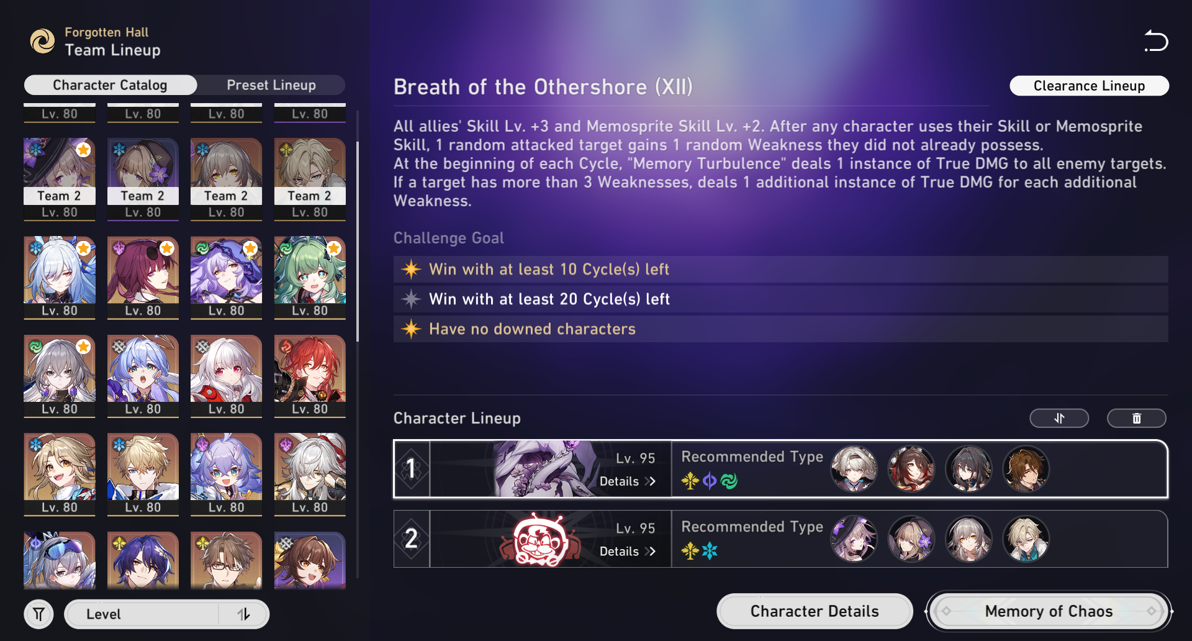
Task: Click the Clearance Lineup button
Action: click(1089, 86)
